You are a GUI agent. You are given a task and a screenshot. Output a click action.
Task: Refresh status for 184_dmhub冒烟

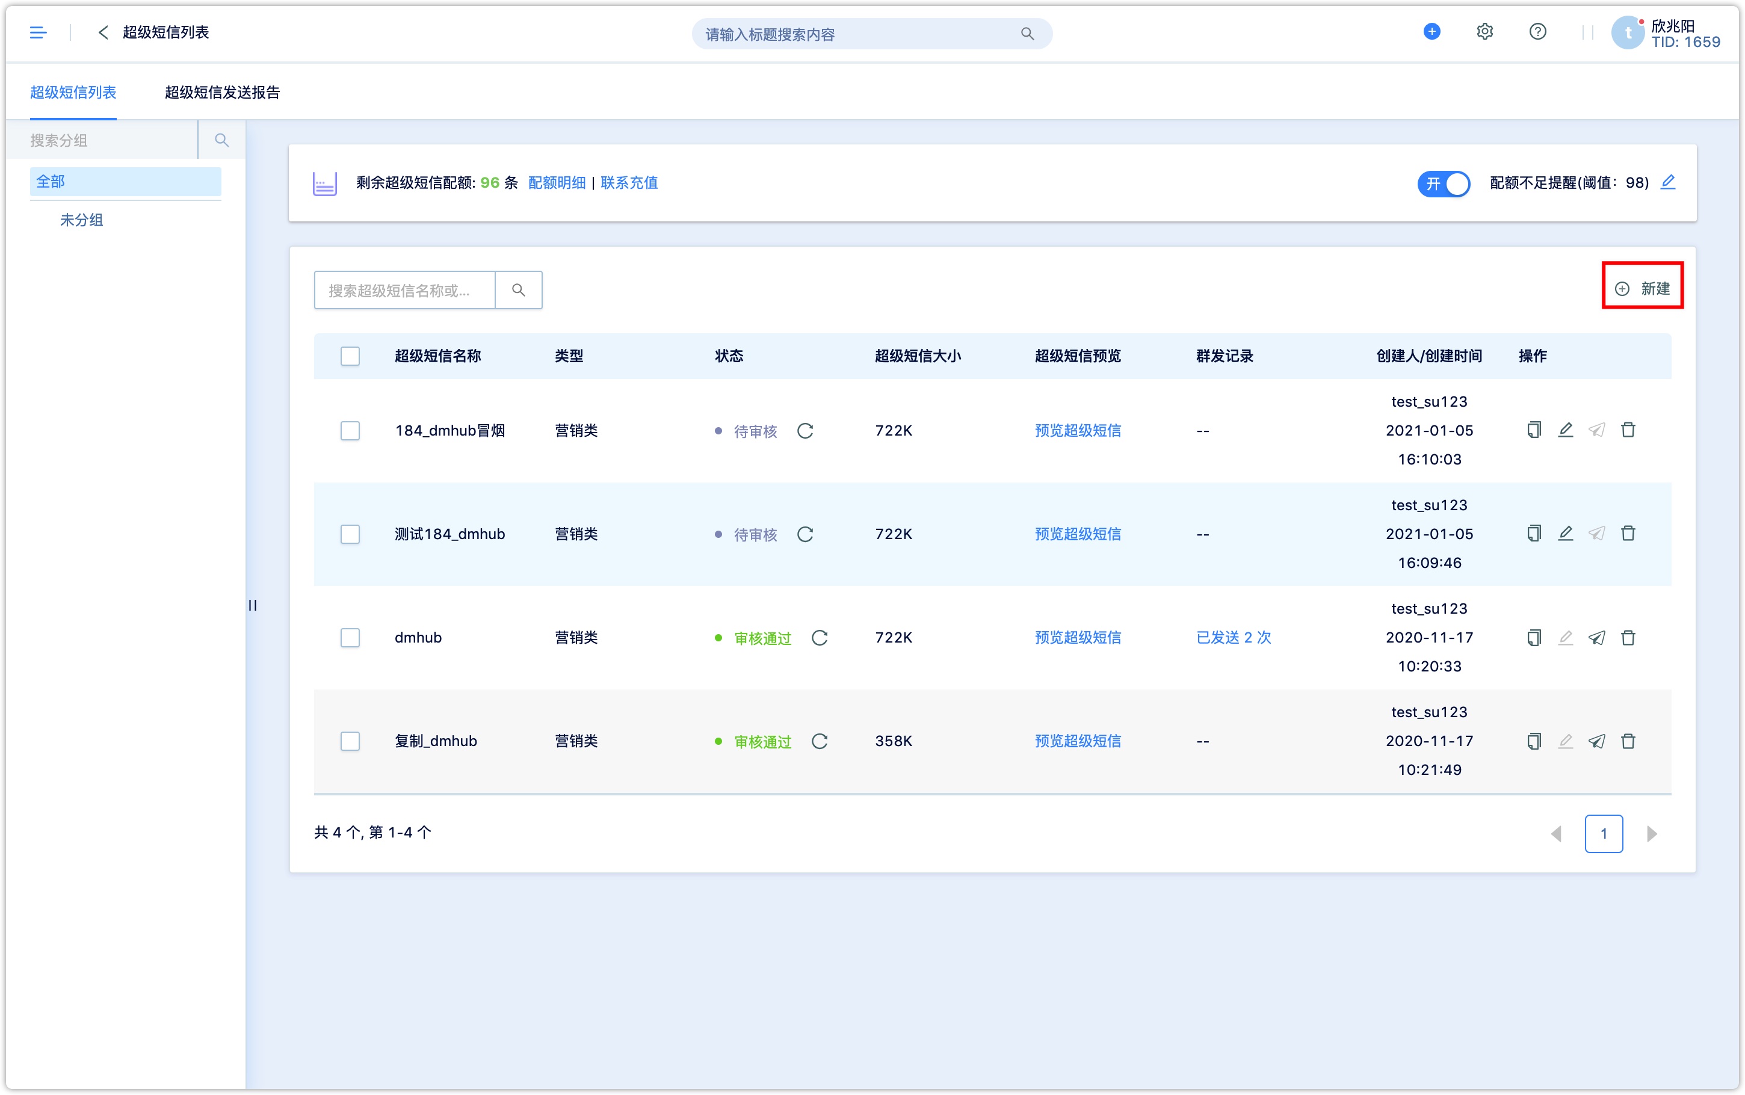point(805,431)
